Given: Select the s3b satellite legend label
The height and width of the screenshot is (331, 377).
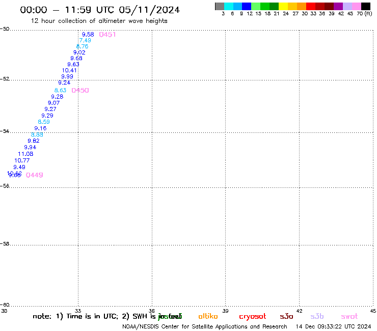Looking at the screenshot, I should coord(317,316).
